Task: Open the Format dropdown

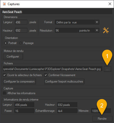Action: (77, 22)
